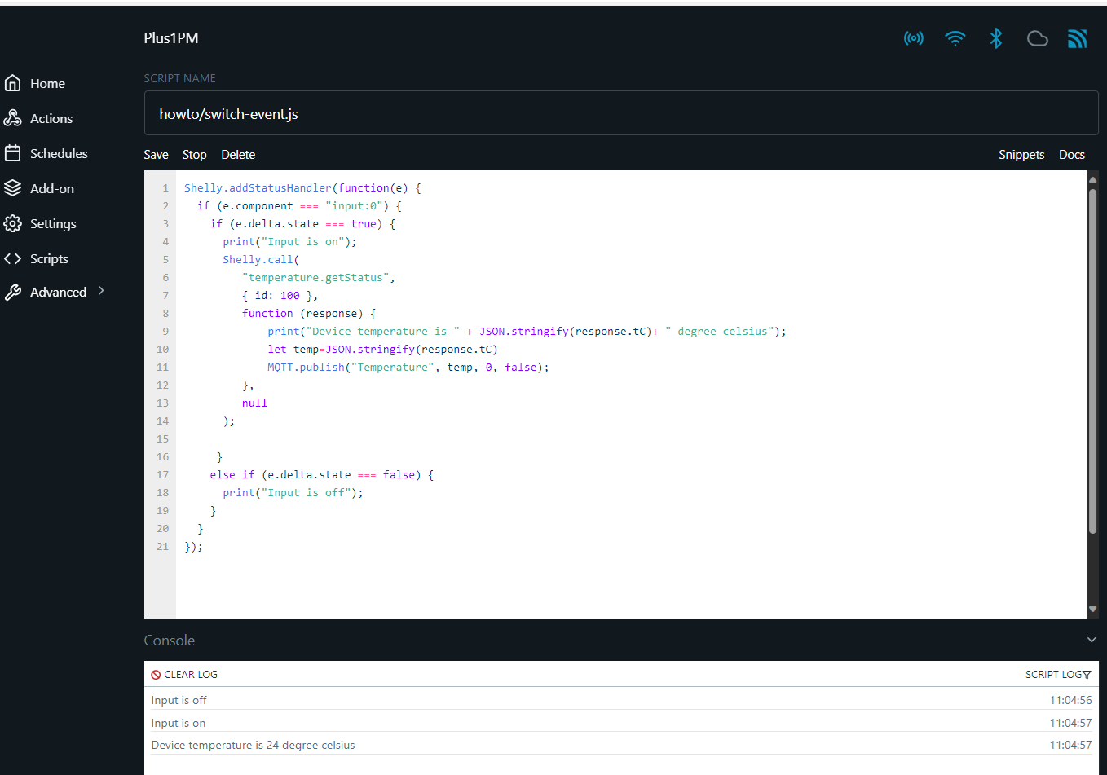
Task: Open the Script Log filter
Action: (x=1058, y=674)
